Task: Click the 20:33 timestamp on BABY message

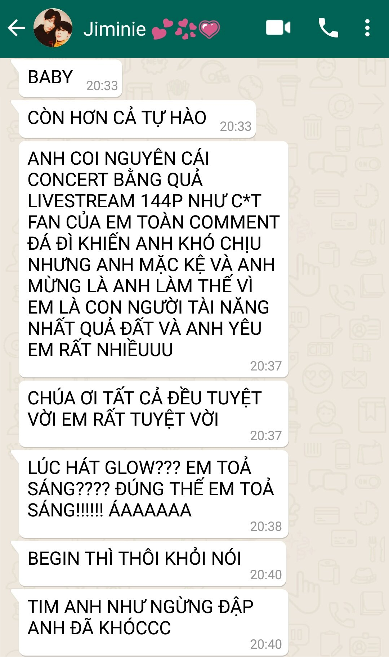Action: 102,86
